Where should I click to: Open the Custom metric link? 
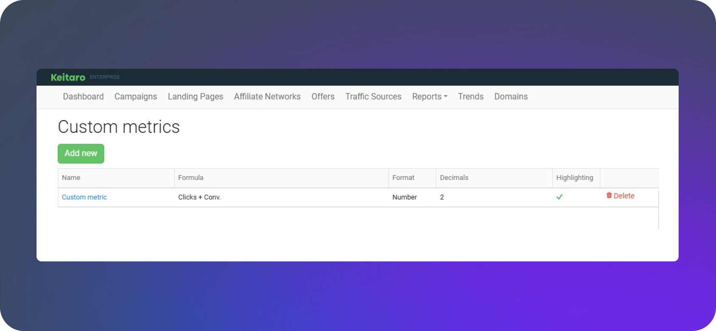84,197
